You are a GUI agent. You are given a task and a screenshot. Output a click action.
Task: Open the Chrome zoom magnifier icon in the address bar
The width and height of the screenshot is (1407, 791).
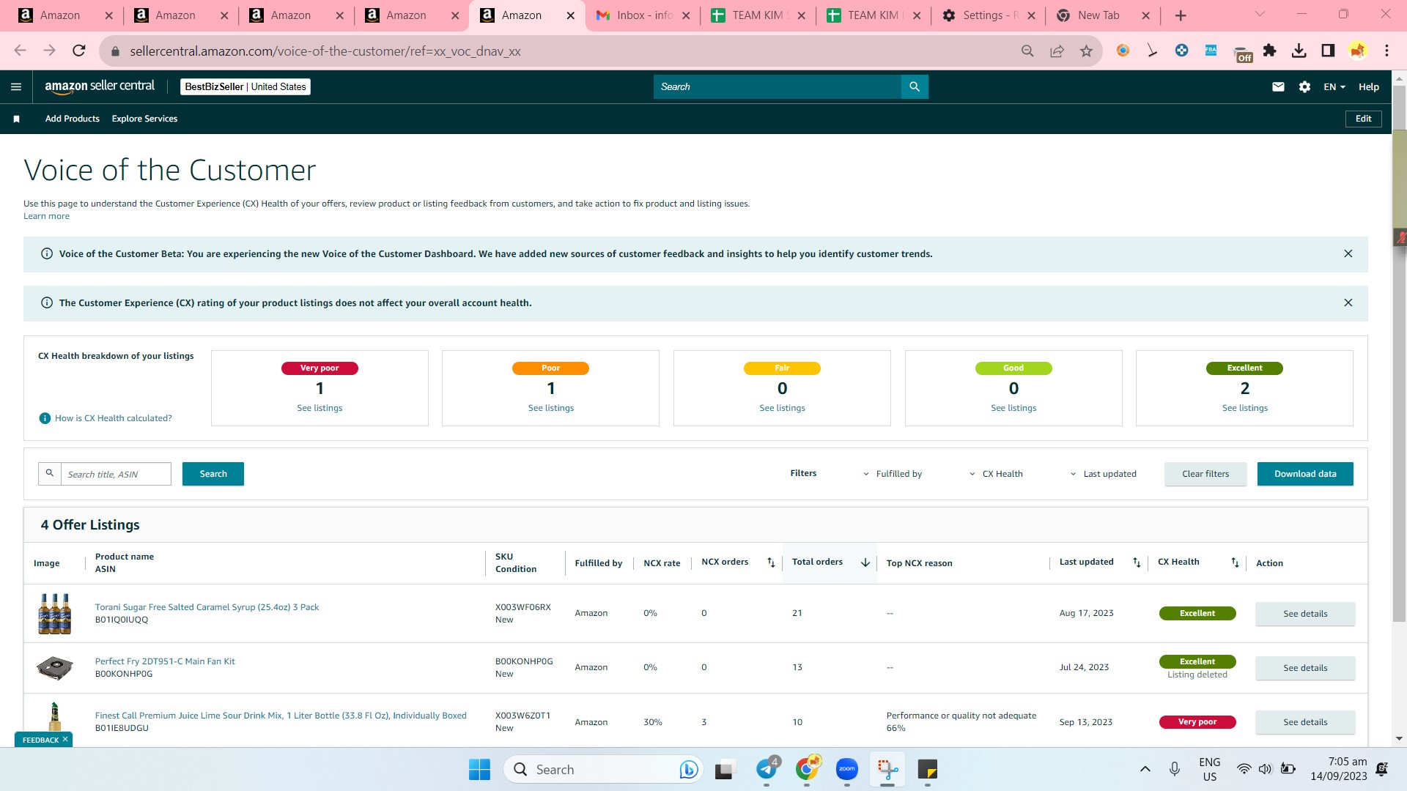[x=1027, y=51]
